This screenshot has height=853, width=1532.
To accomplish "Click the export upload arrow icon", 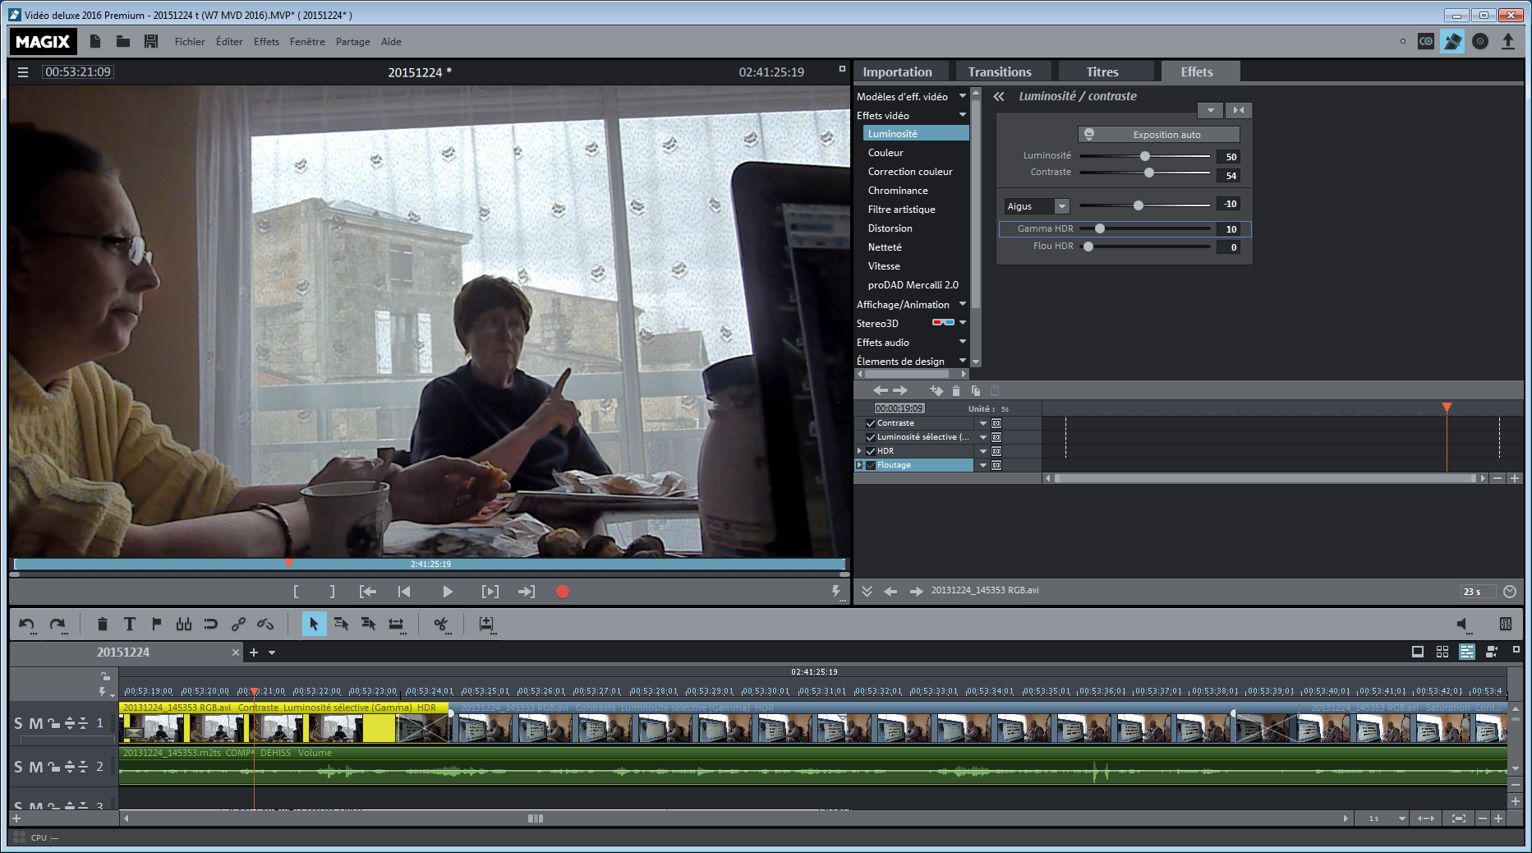I will click(x=1508, y=41).
